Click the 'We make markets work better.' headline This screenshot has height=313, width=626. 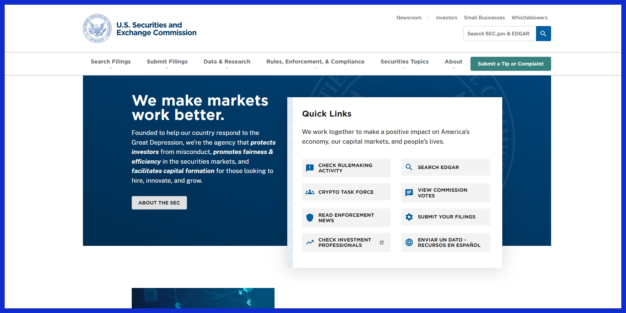point(200,108)
